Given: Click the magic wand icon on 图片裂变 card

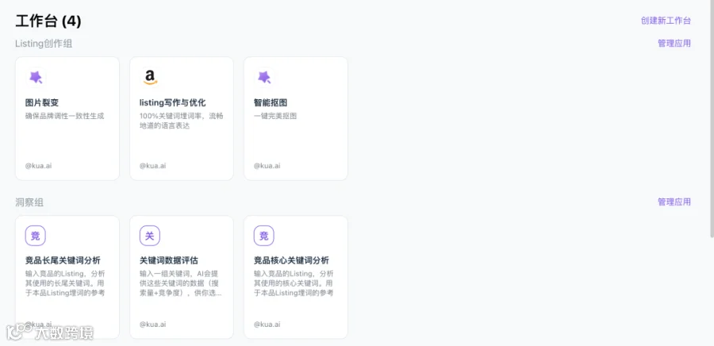Looking at the screenshot, I should click(x=36, y=77).
